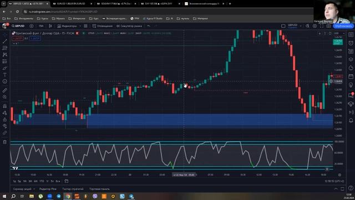Image resolution: width=355 pixels, height=200 pixels.
Task: Open the news panel icon in right sidebar
Action: (x=351, y=51)
